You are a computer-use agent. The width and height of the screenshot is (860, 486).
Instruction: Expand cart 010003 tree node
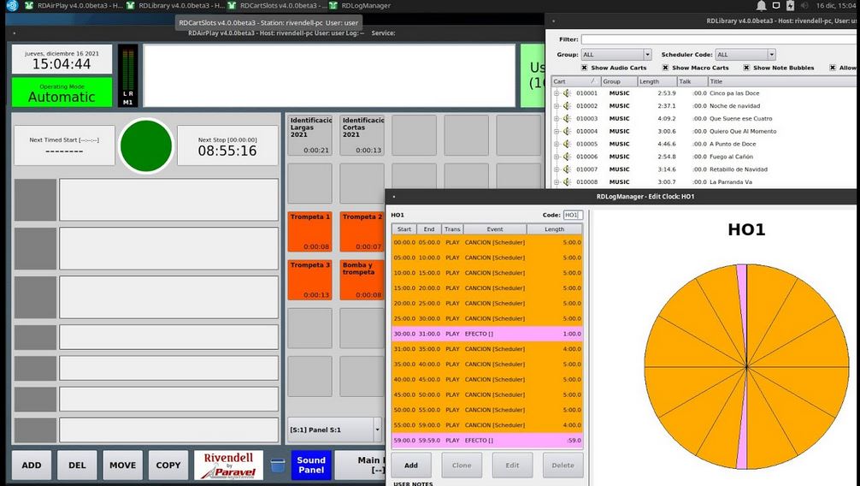[x=557, y=119]
